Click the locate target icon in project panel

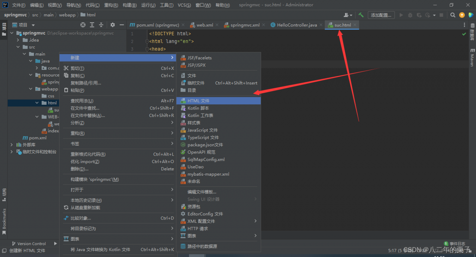pos(83,25)
